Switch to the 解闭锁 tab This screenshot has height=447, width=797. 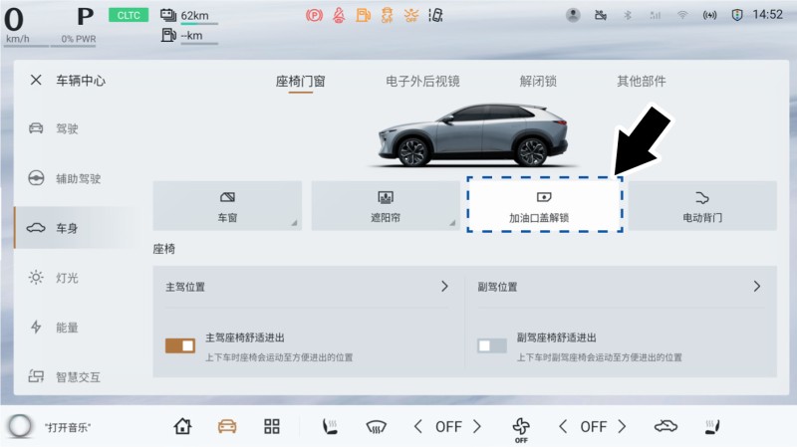click(538, 82)
